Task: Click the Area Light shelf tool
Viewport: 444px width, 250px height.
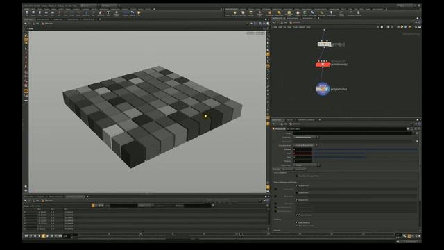Action: [x=250, y=13]
